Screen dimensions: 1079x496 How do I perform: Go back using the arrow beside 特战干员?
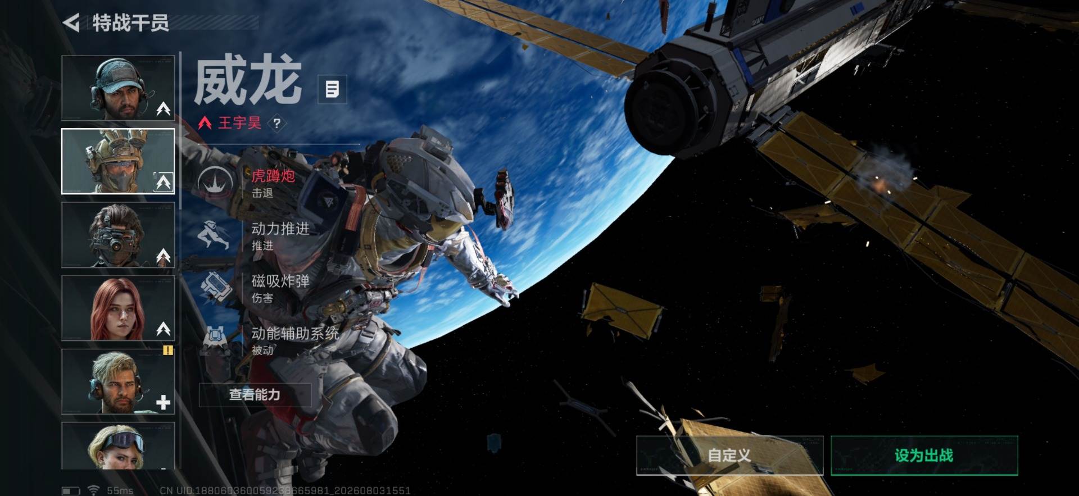pos(71,23)
